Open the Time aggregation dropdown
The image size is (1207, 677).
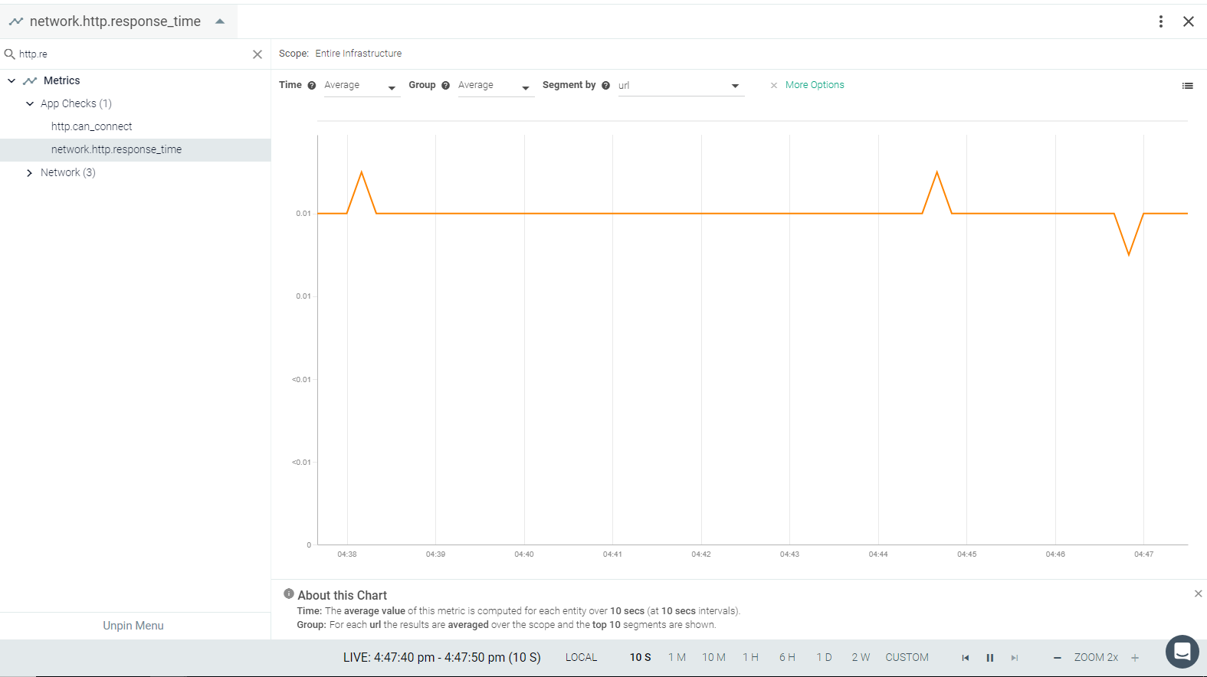pyautogui.click(x=362, y=86)
